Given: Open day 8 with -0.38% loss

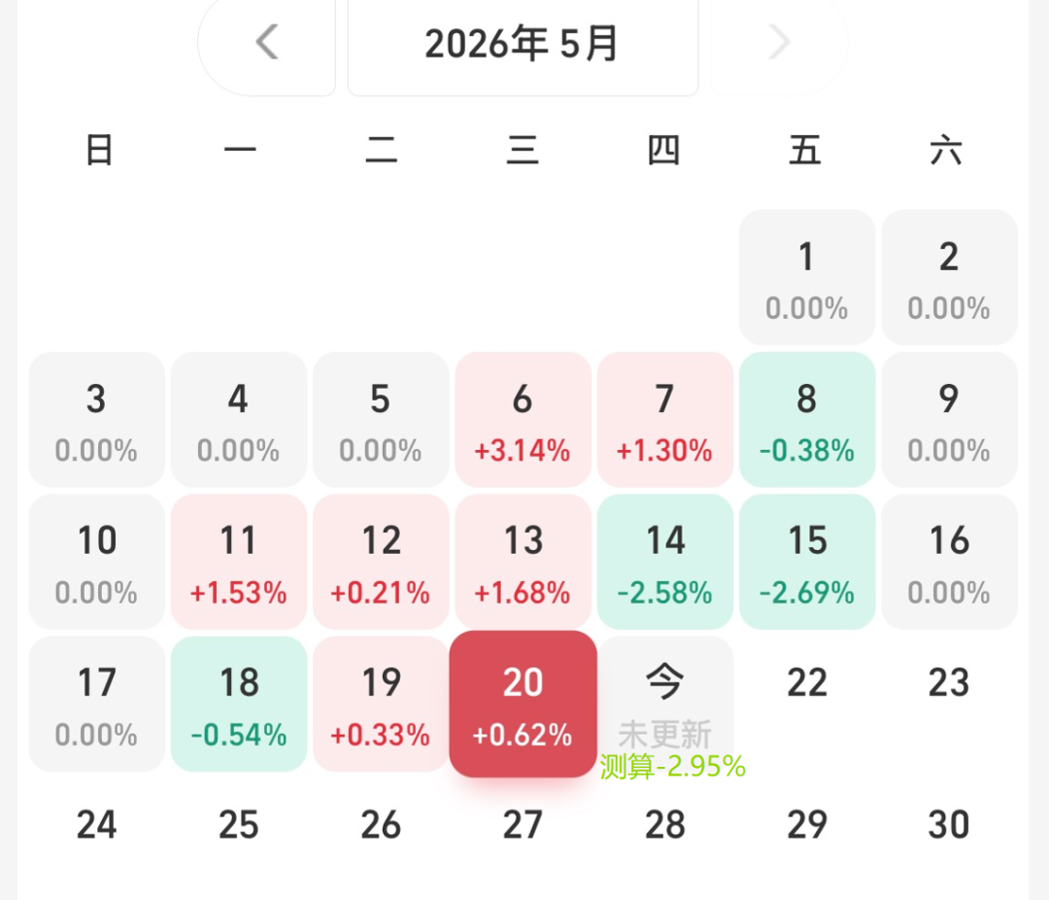Looking at the screenshot, I should tap(807, 420).
